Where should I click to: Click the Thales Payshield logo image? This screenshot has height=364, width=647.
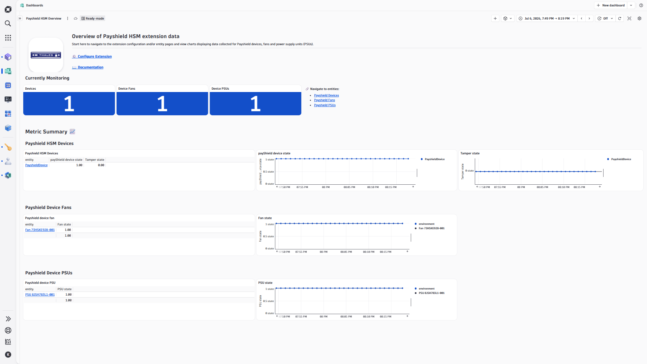[x=46, y=55]
